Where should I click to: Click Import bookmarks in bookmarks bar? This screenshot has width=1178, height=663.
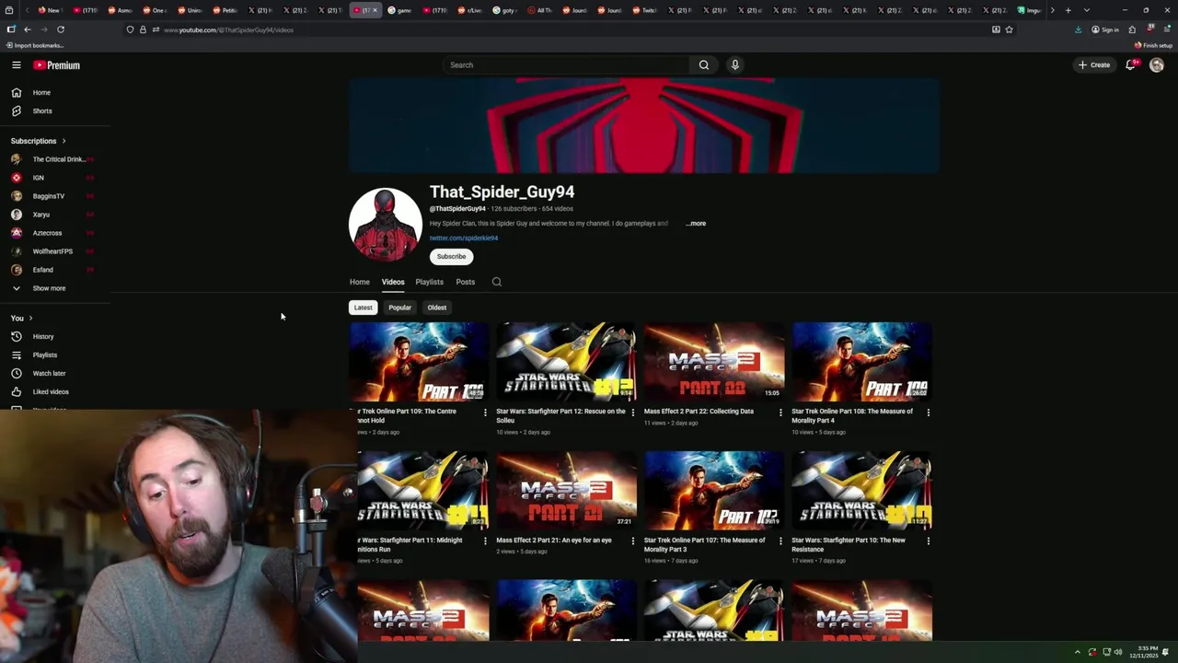pyautogui.click(x=35, y=45)
